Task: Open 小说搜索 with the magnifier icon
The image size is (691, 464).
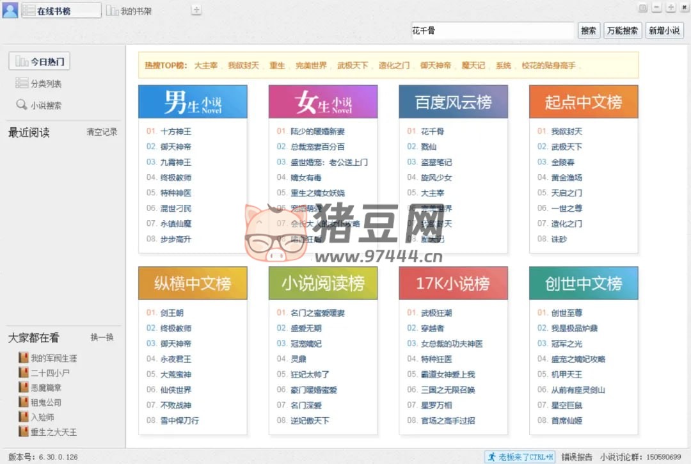Action: [39, 106]
